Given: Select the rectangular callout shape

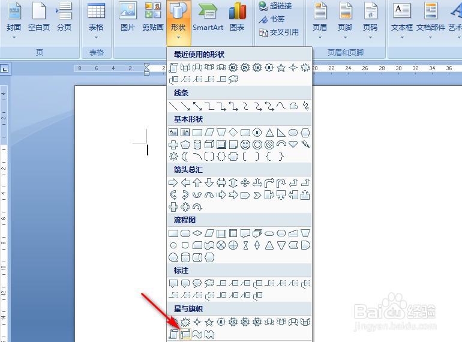Looking at the screenshot, I should [x=173, y=283].
